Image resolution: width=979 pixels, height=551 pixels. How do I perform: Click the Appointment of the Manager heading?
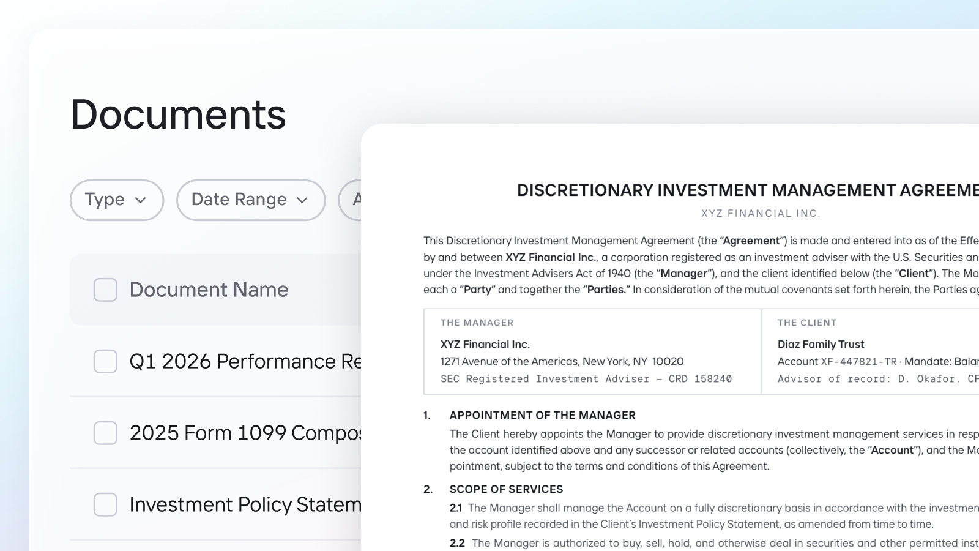542,415
